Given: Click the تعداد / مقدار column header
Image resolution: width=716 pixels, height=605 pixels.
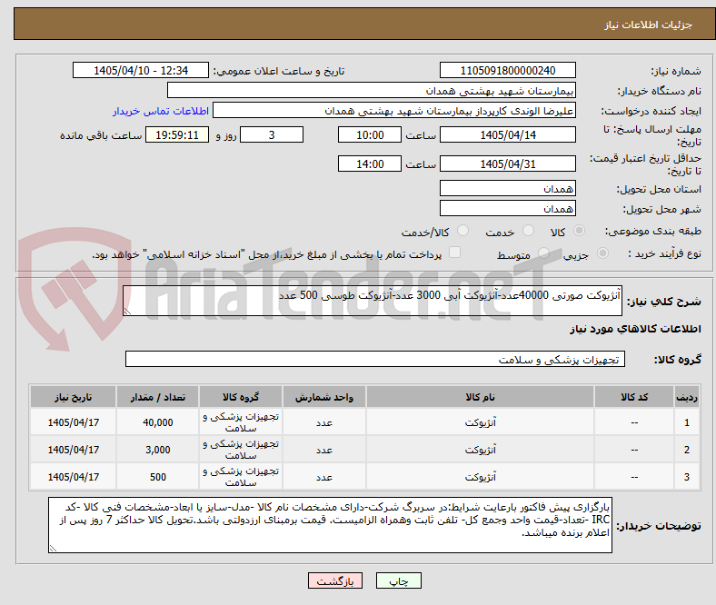Looking at the screenshot, I should pos(157,397).
